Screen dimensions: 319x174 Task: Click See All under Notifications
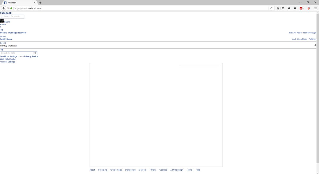[x=3, y=43]
